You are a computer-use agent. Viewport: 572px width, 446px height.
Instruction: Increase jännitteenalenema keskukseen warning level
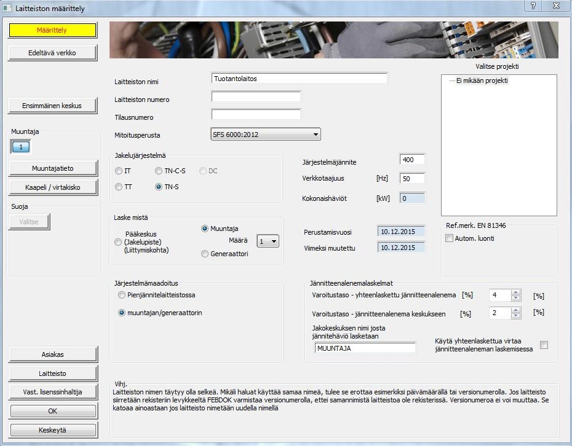click(x=516, y=310)
